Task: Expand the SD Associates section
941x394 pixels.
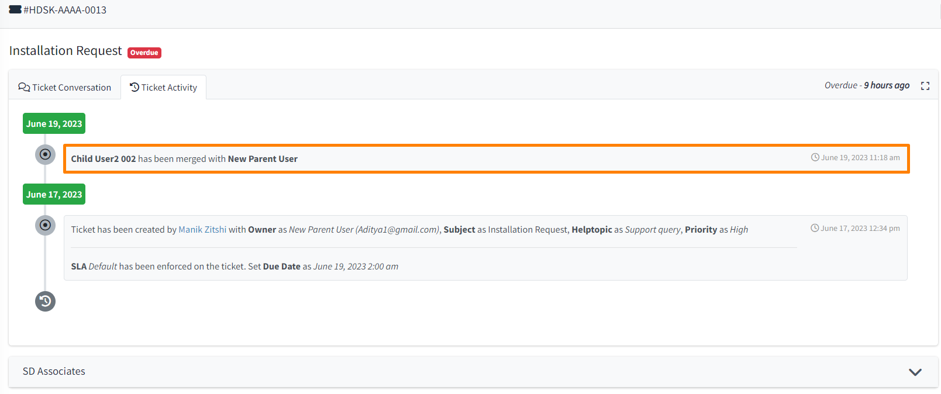Action: coord(54,372)
